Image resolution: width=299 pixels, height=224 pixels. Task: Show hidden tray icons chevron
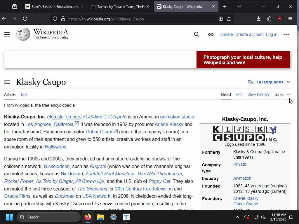237,217
